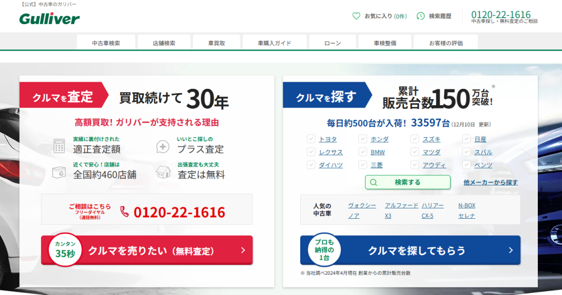Select the スズキ checkbox
562x295 pixels.
pos(415,139)
